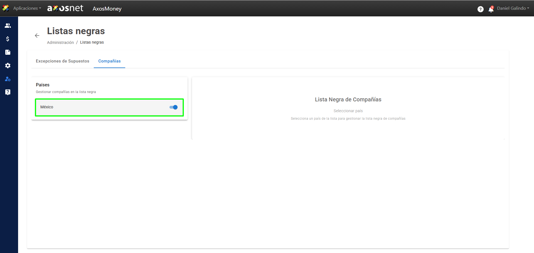This screenshot has width=534, height=253.
Task: Open the users section in the sidebar
Action: coord(8,26)
